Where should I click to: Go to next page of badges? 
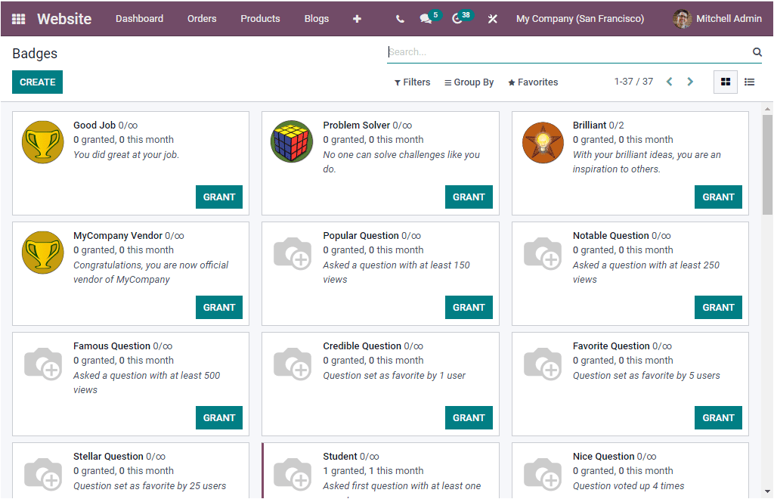click(x=690, y=81)
